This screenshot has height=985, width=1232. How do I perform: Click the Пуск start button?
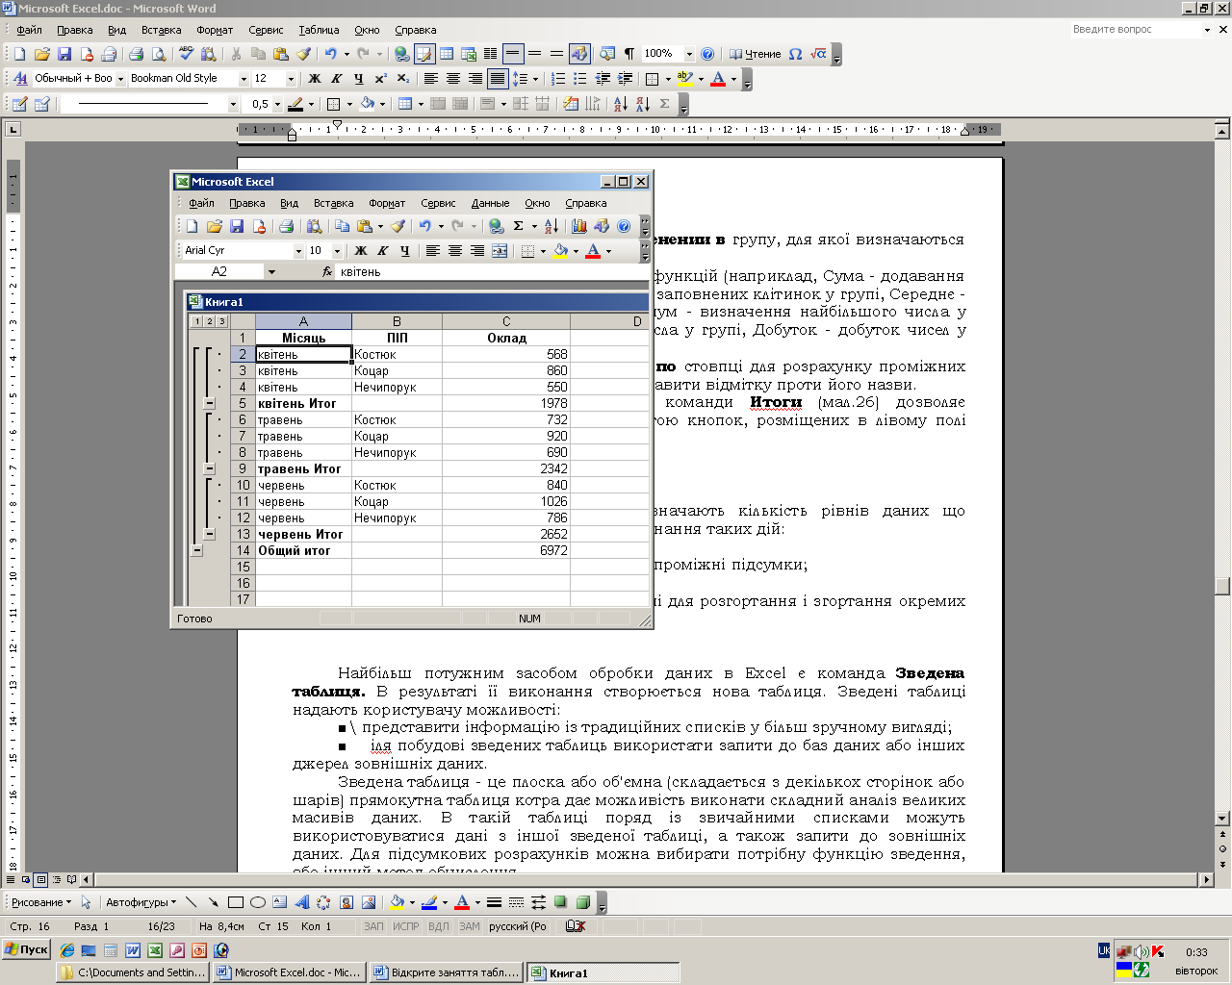[26, 949]
